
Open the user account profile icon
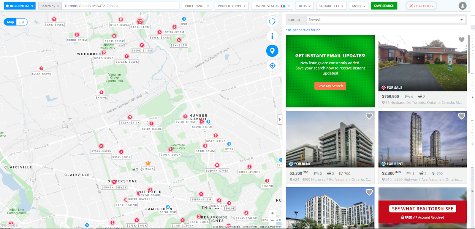coord(462,6)
